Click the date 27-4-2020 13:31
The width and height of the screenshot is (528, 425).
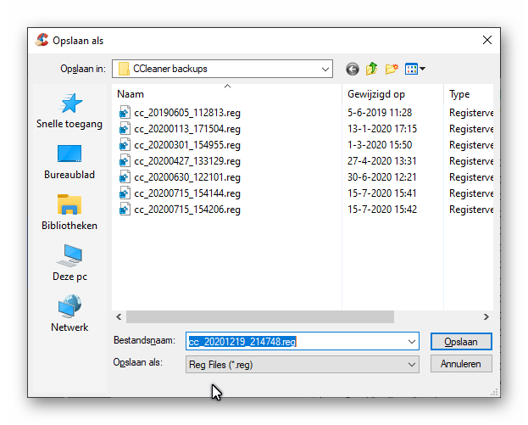pos(382,161)
